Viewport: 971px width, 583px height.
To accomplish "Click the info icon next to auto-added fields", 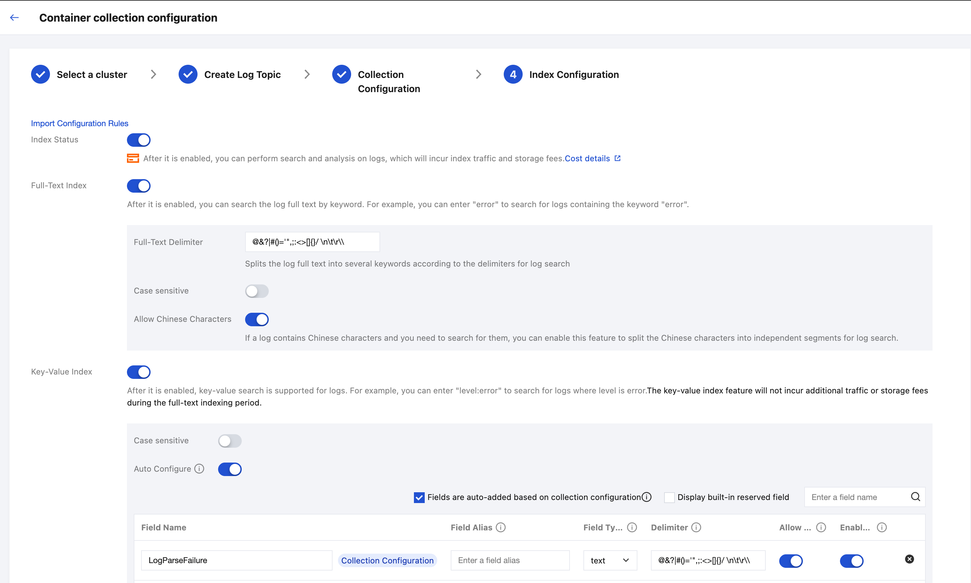I will click(647, 497).
